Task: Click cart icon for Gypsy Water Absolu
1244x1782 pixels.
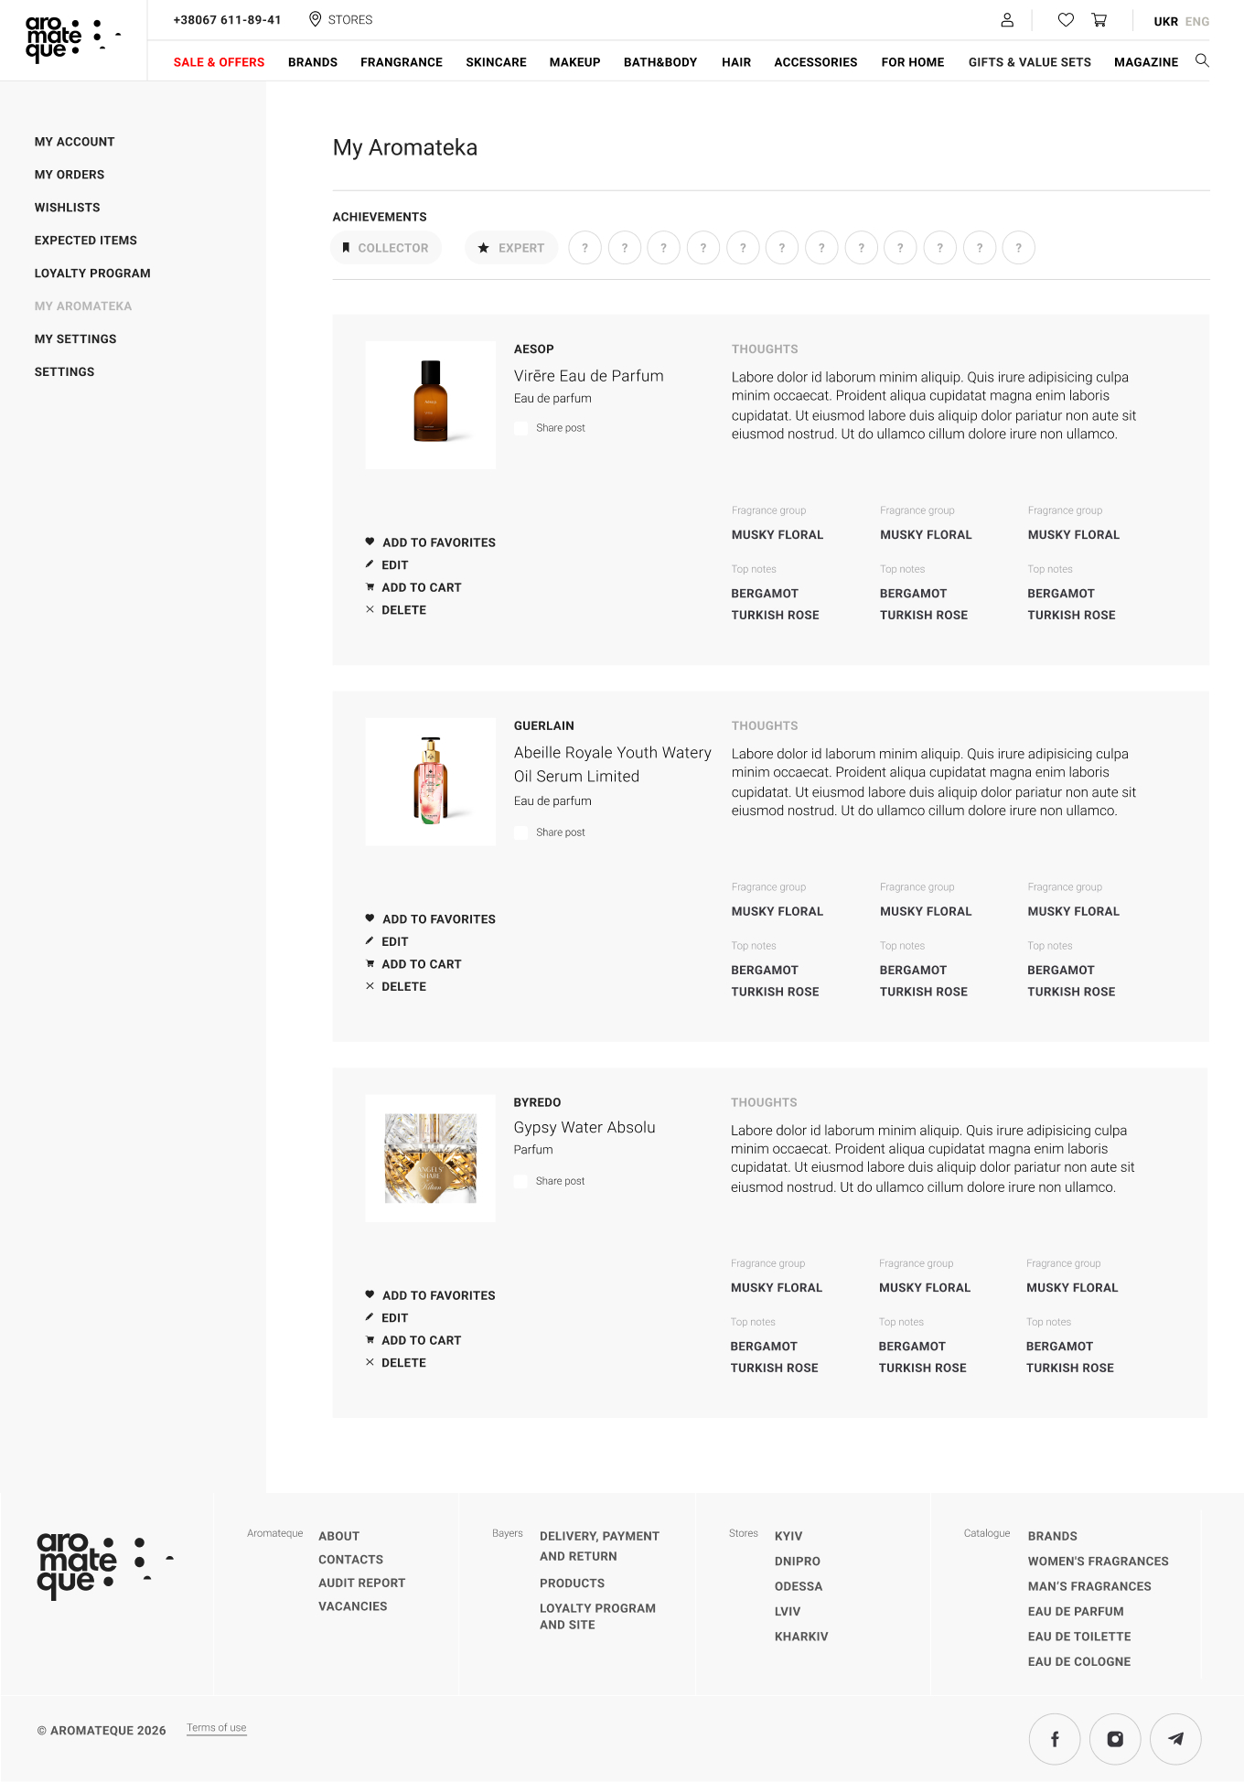Action: [370, 1340]
